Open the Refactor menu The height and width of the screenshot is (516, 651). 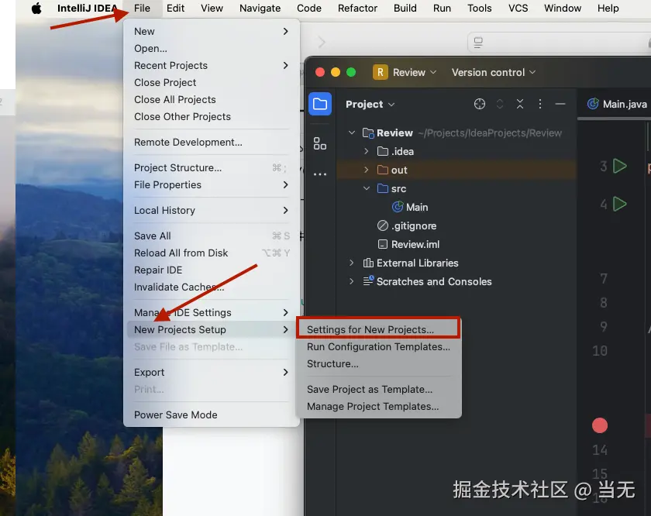[357, 8]
